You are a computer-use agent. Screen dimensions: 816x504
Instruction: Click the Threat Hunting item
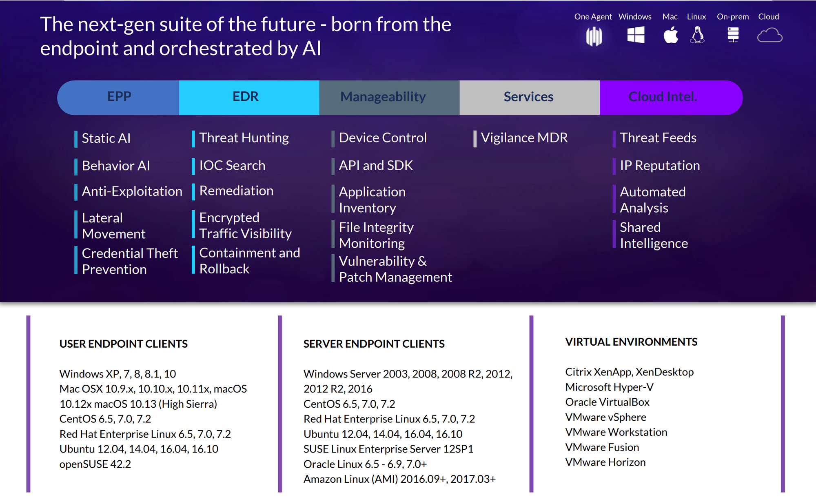(244, 138)
